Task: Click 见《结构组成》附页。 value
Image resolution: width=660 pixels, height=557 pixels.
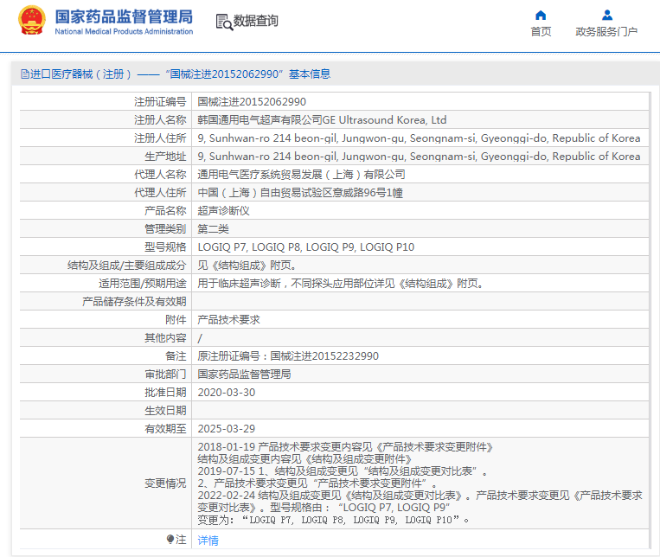Action: (x=247, y=266)
